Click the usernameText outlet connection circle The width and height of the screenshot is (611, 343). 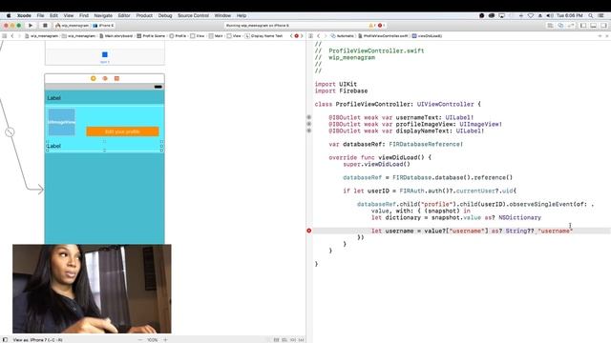pos(309,117)
